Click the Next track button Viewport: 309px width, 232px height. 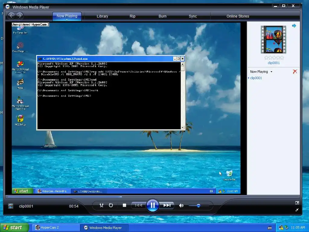(167, 205)
